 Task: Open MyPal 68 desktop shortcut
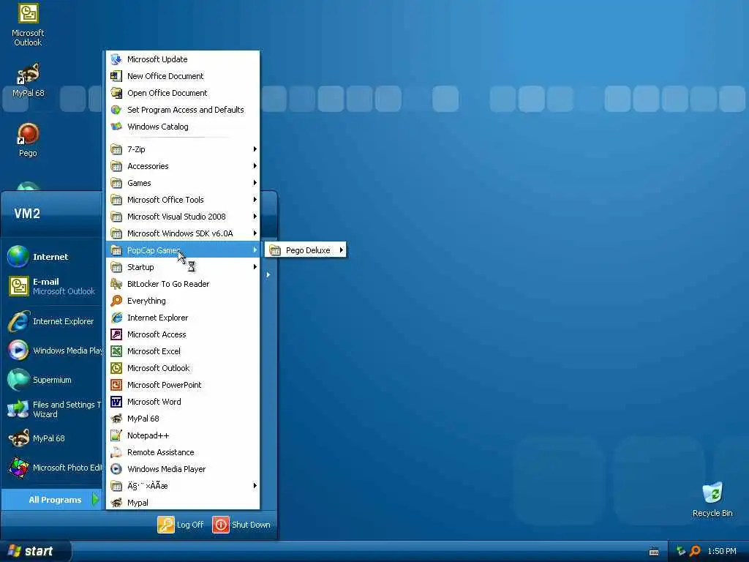(x=28, y=80)
